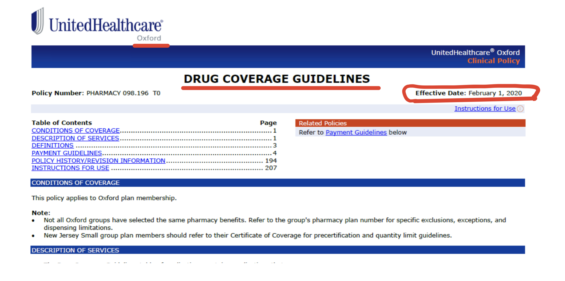Click the blue DESCRIPTION OF SERVICES section bar
The image size is (565, 281).
(x=278, y=250)
